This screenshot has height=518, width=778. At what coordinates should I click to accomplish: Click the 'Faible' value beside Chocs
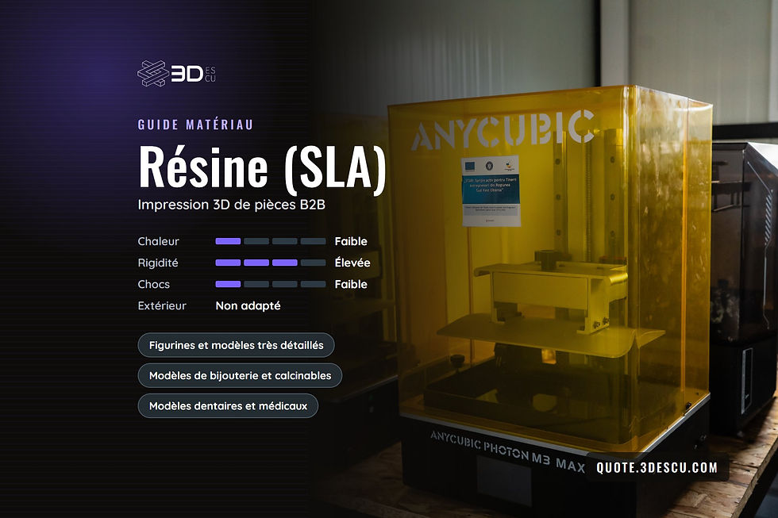click(x=351, y=284)
